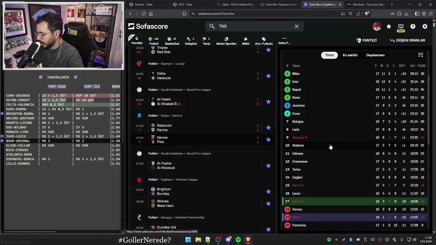This screenshot has height=245, width=436.
Task: Unfavorite the Celta vs Valencia match
Action: tap(268, 76)
